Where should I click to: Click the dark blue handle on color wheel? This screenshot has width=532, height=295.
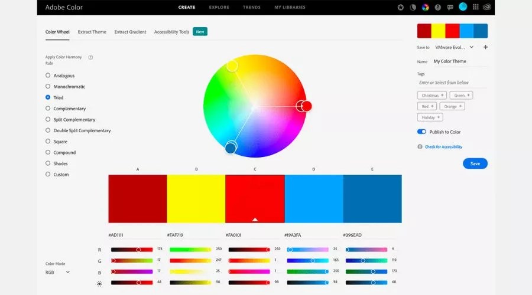click(231, 148)
